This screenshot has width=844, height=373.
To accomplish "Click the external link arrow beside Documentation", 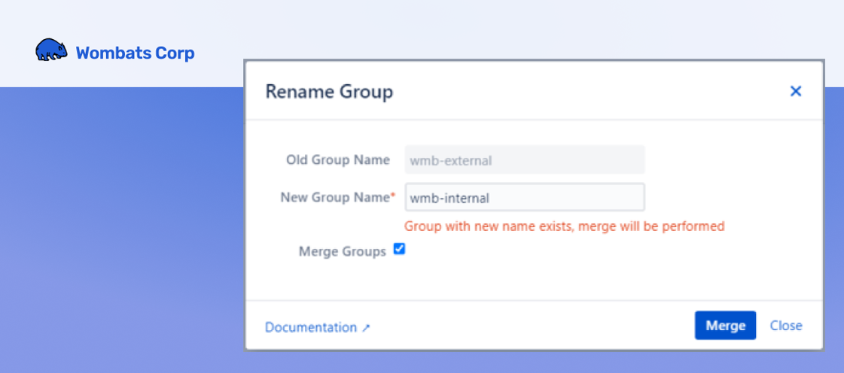I will point(366,328).
